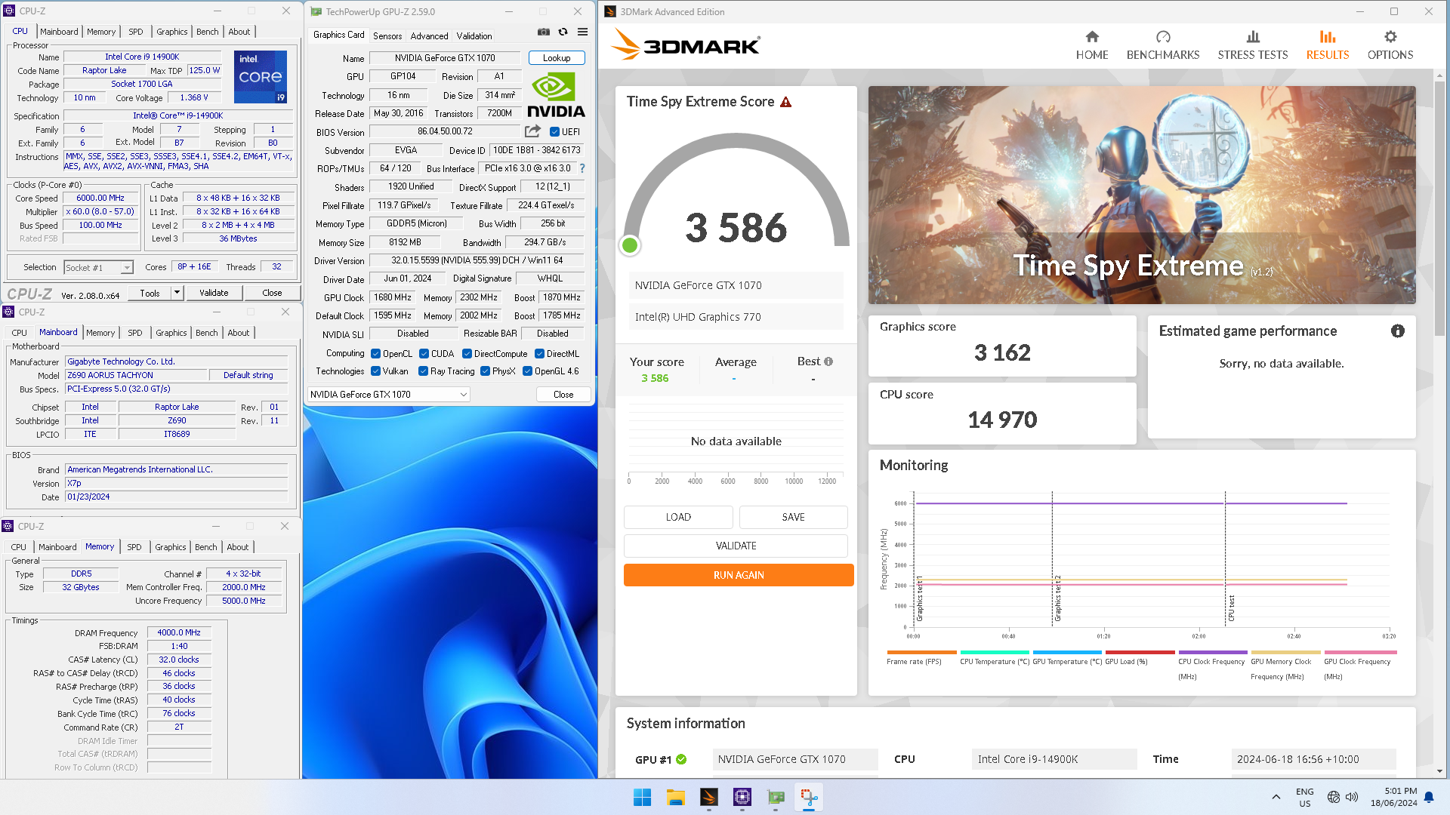Show hidden system tray icons
The image size is (1450, 815).
pos(1276,797)
